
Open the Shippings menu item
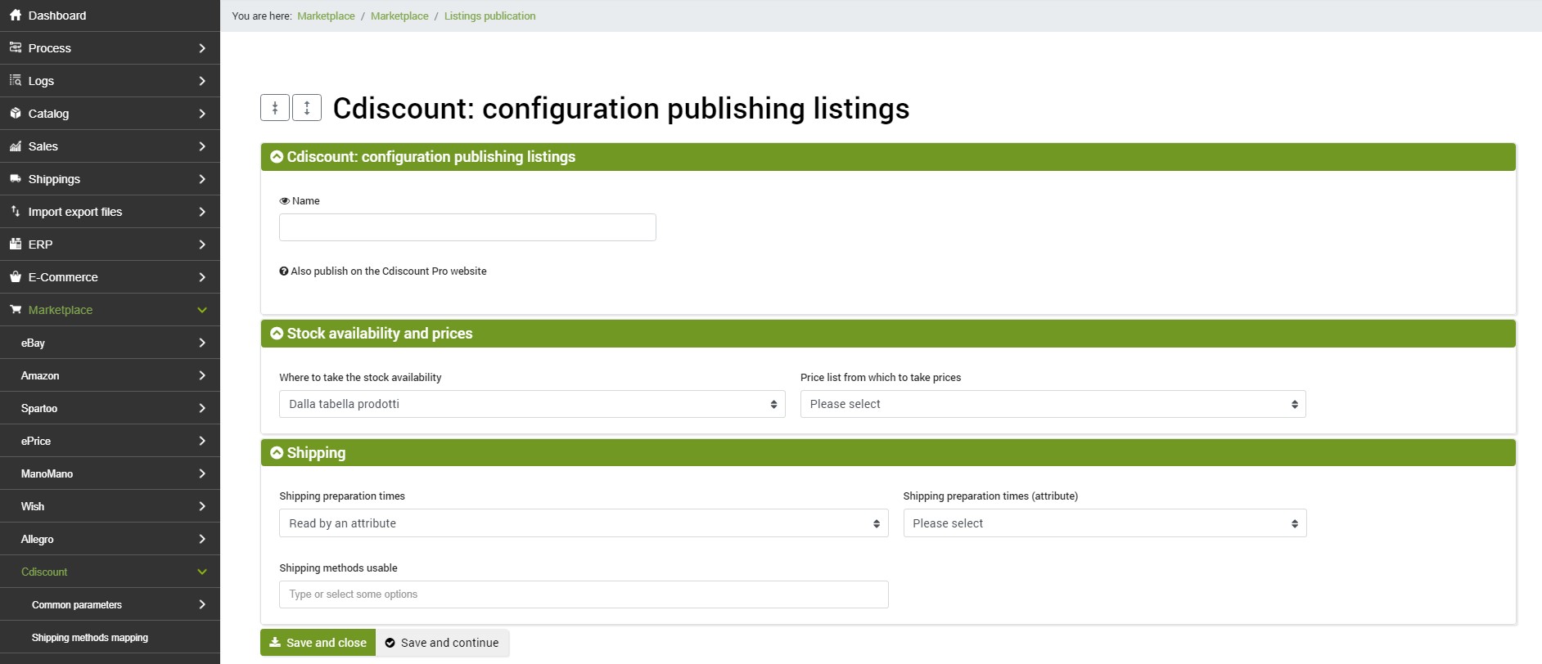tap(110, 179)
